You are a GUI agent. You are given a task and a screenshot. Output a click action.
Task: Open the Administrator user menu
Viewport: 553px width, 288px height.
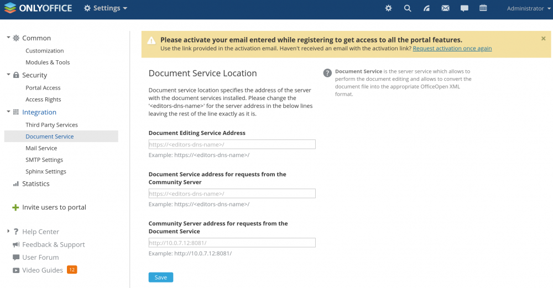[529, 8]
